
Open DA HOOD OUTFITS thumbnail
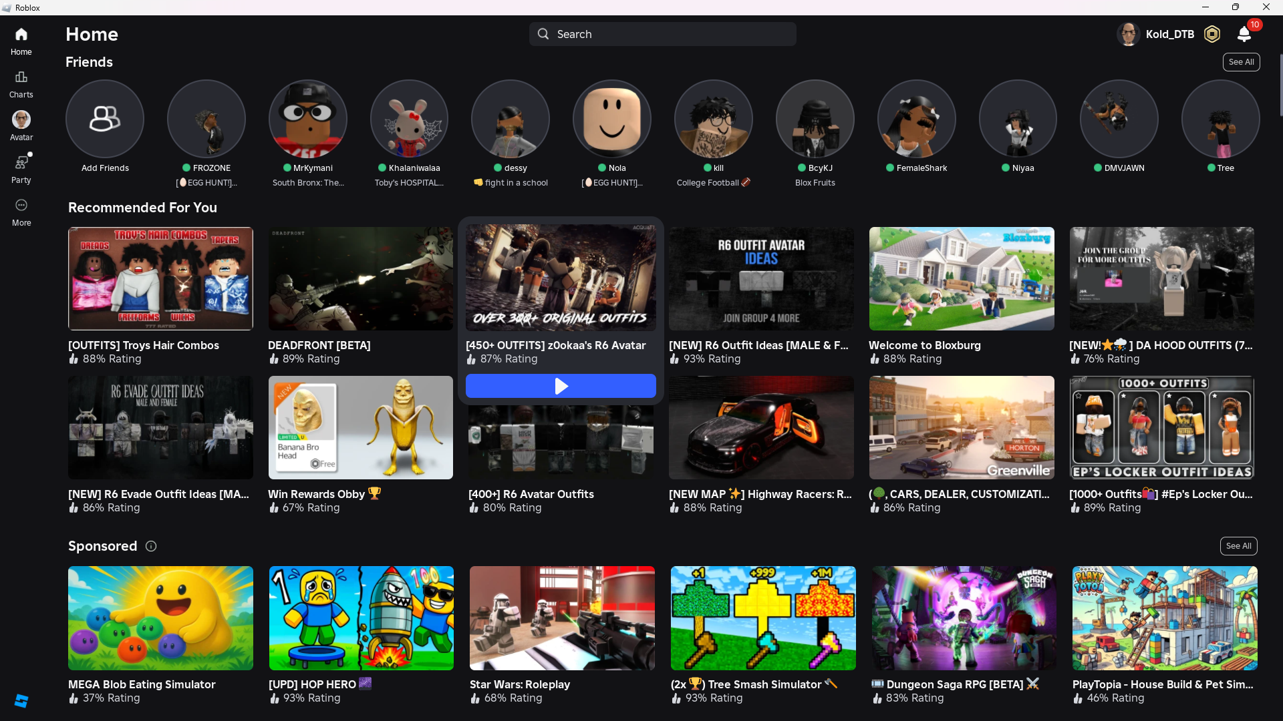tap(1162, 278)
